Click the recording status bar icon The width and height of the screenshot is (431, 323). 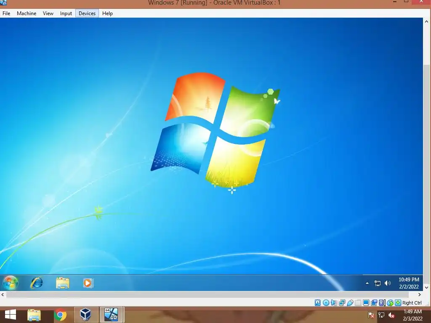click(374, 303)
